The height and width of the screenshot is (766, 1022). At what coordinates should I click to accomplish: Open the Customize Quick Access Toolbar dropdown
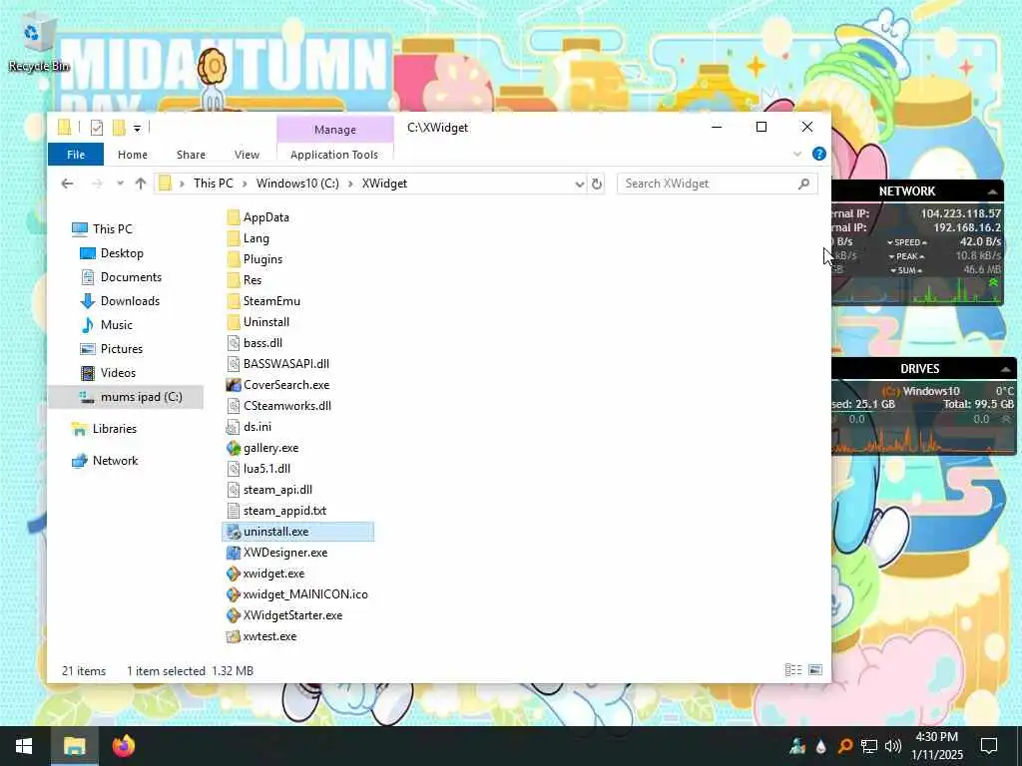click(137, 129)
